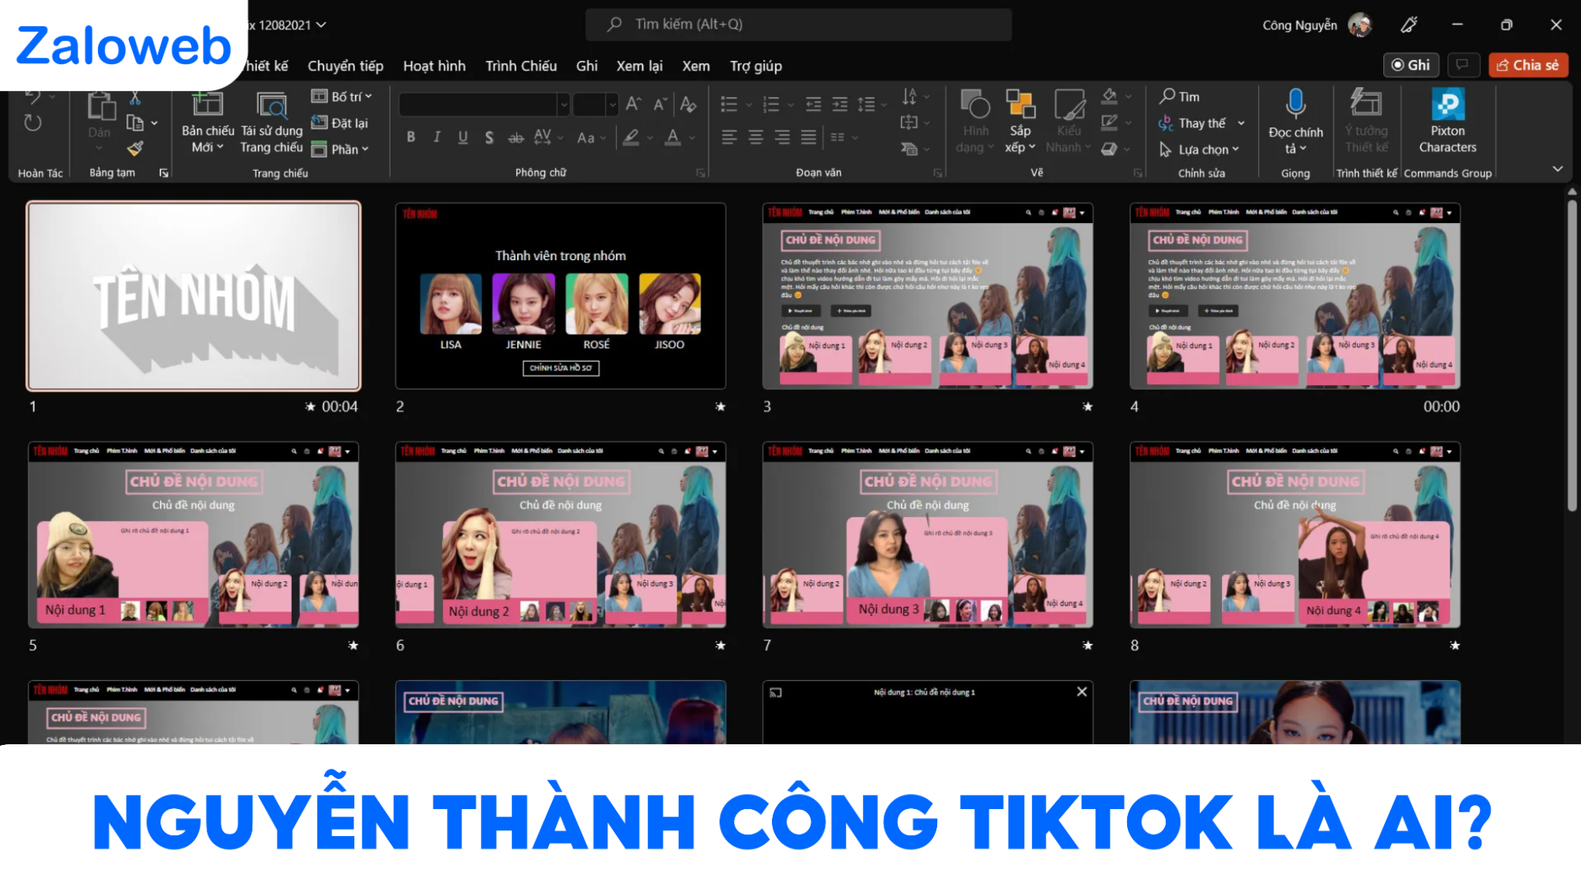
Task: Open Công Nguyễn account profile
Action: (x=1316, y=25)
